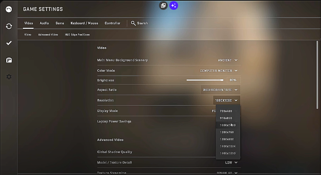Click the overlapping squares overlay icon
The width and height of the screenshot is (321, 175).
pyautogui.click(x=163, y=5)
